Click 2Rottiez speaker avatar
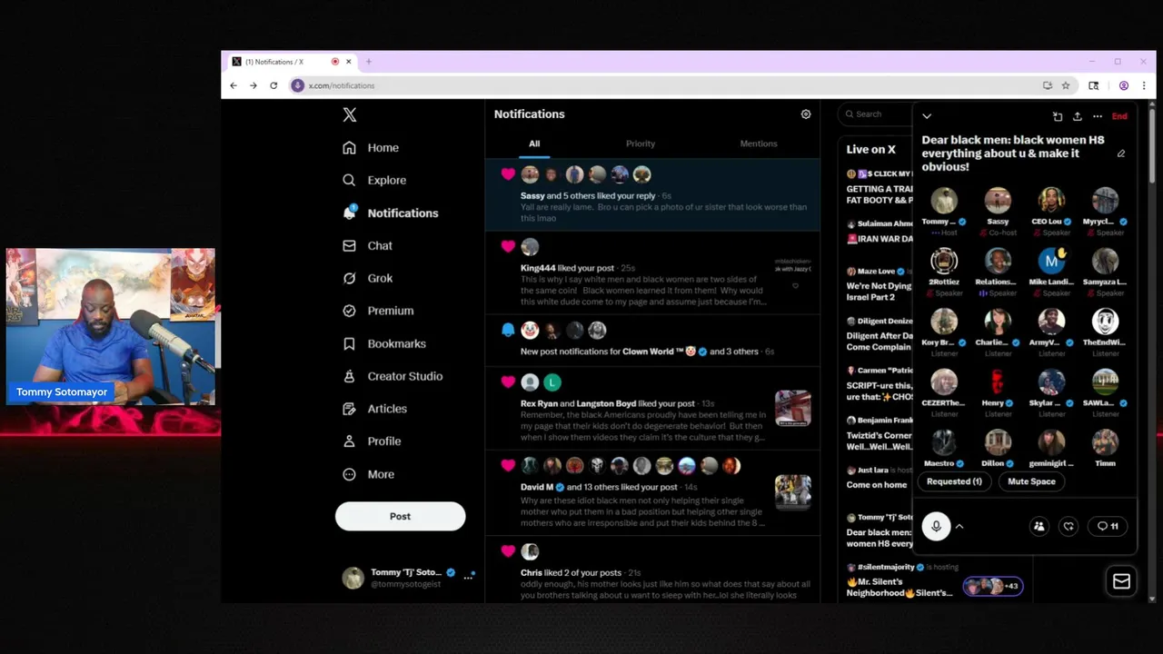 [x=944, y=262]
